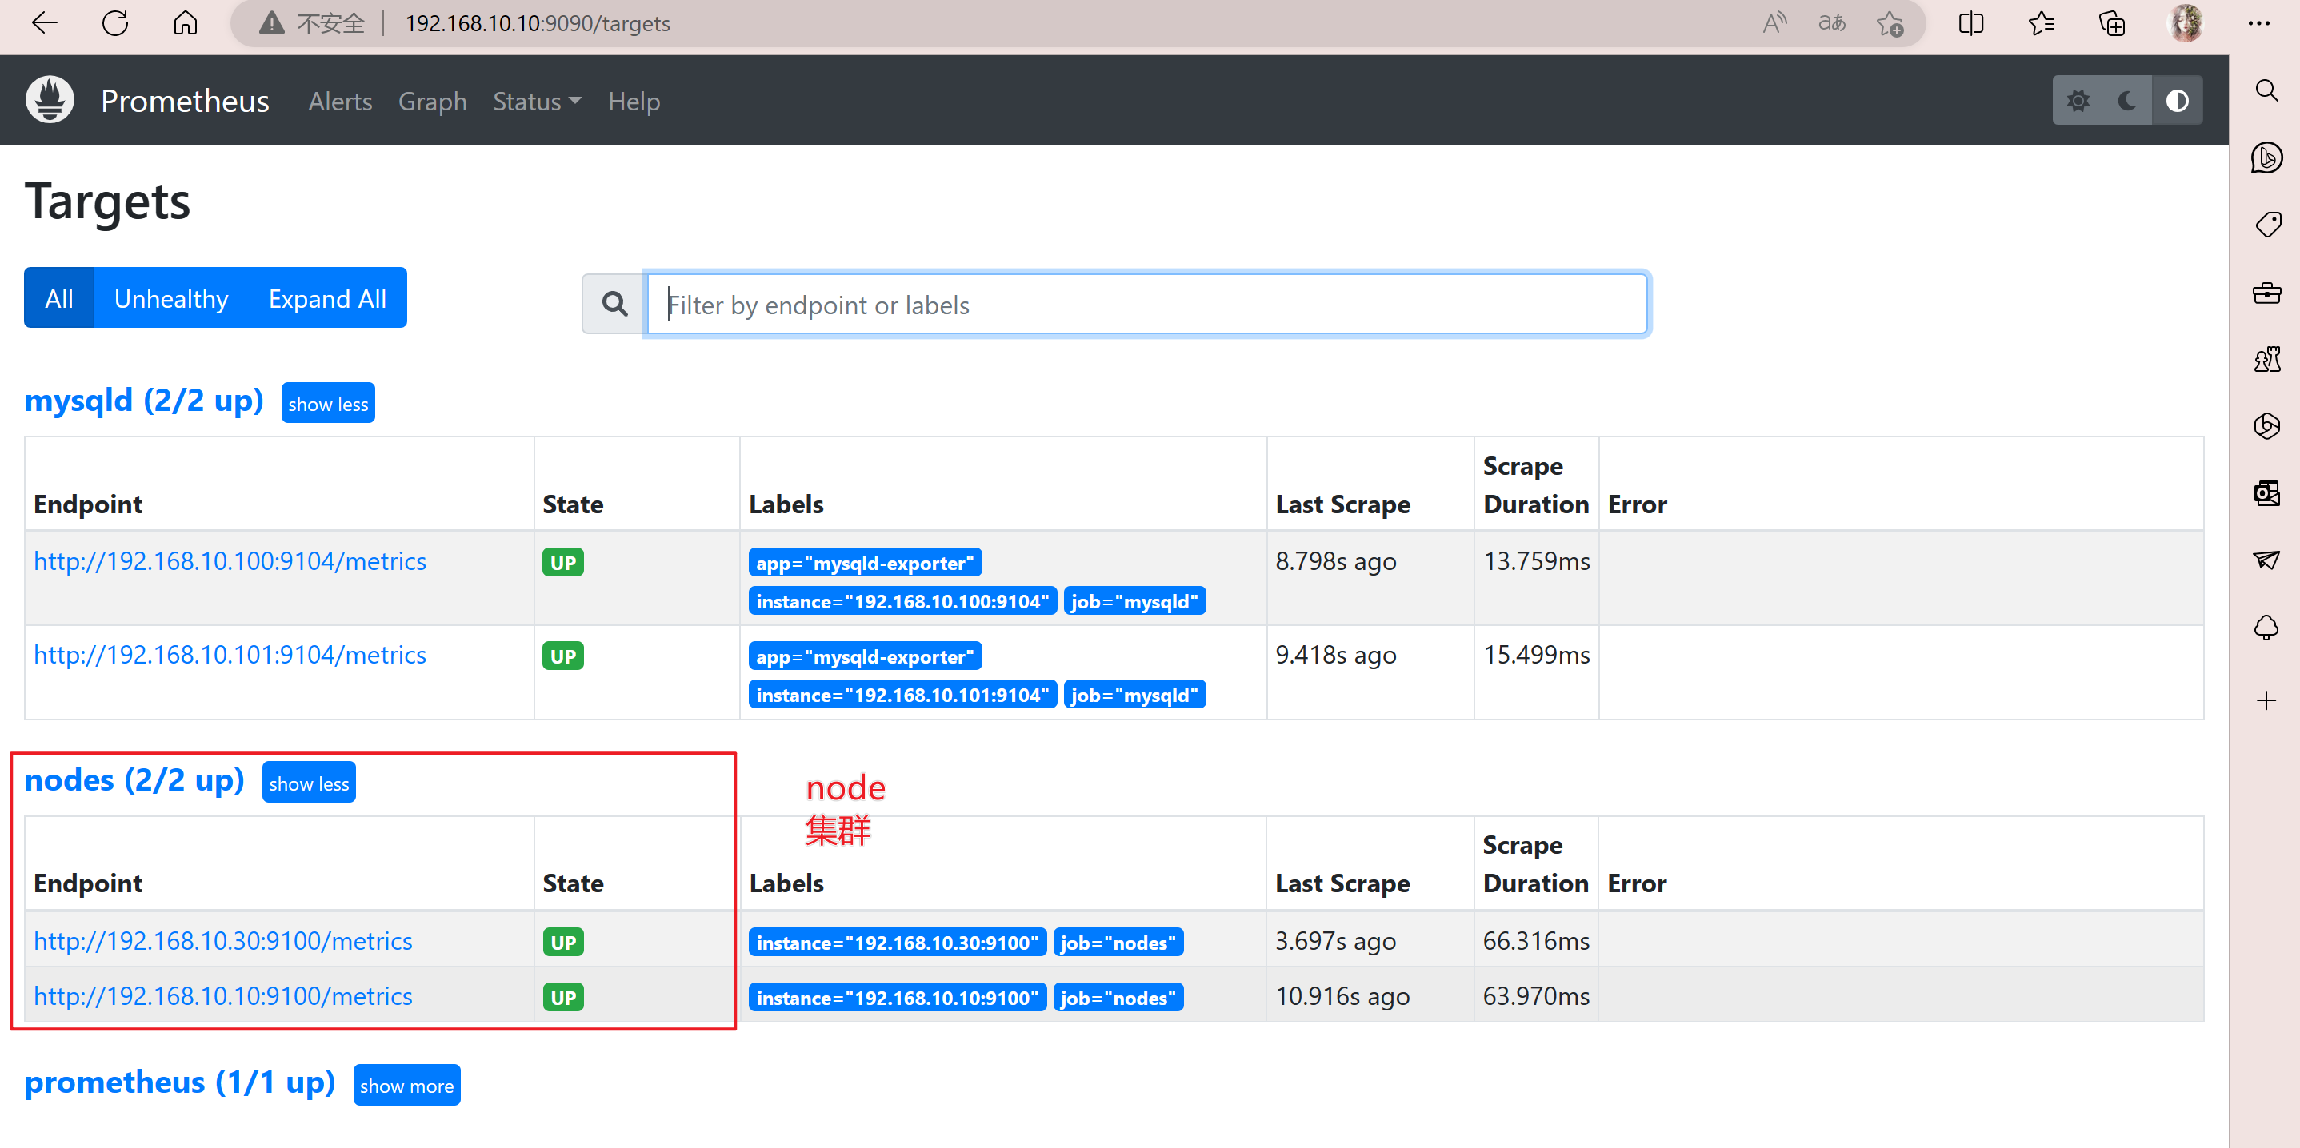Screen dimensions: 2300x1148
Task: Open 192.168.10.30:9100 metrics endpoint
Action: tap(222, 941)
